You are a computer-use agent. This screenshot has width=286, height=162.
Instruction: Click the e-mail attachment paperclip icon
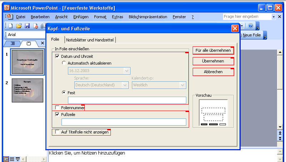tap(43, 26)
